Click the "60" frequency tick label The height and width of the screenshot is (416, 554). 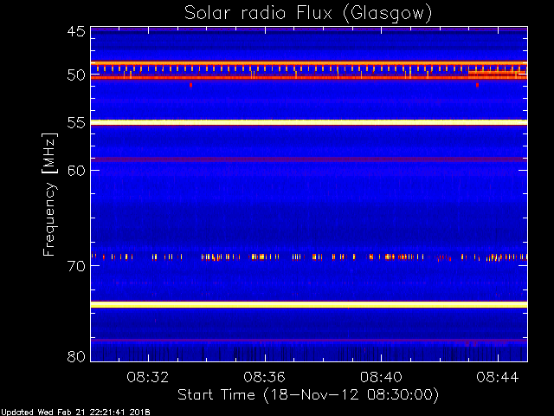coord(76,171)
